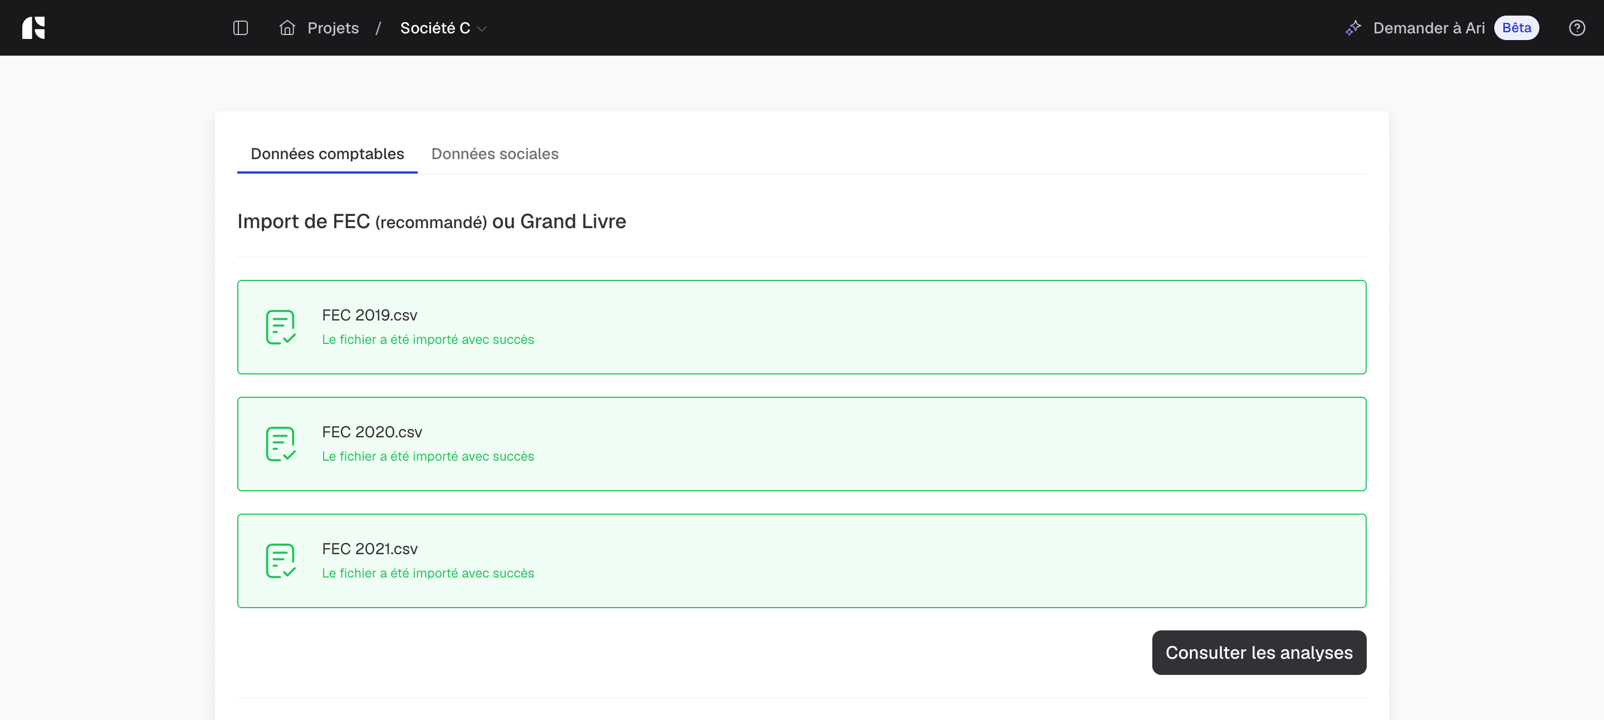Click the Import de FEC heading
Screen dimensions: 1604x720
click(432, 221)
